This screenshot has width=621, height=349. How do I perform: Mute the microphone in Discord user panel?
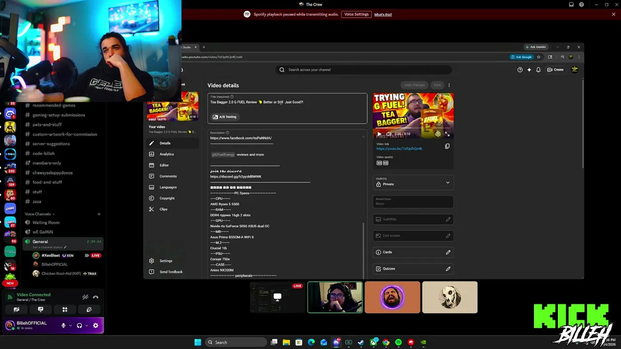63,326
